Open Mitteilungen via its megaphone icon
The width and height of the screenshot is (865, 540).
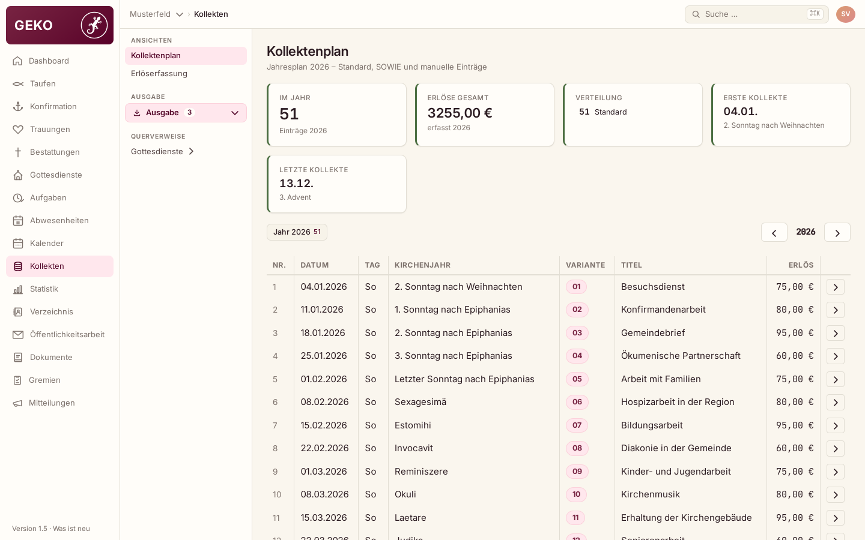18,403
